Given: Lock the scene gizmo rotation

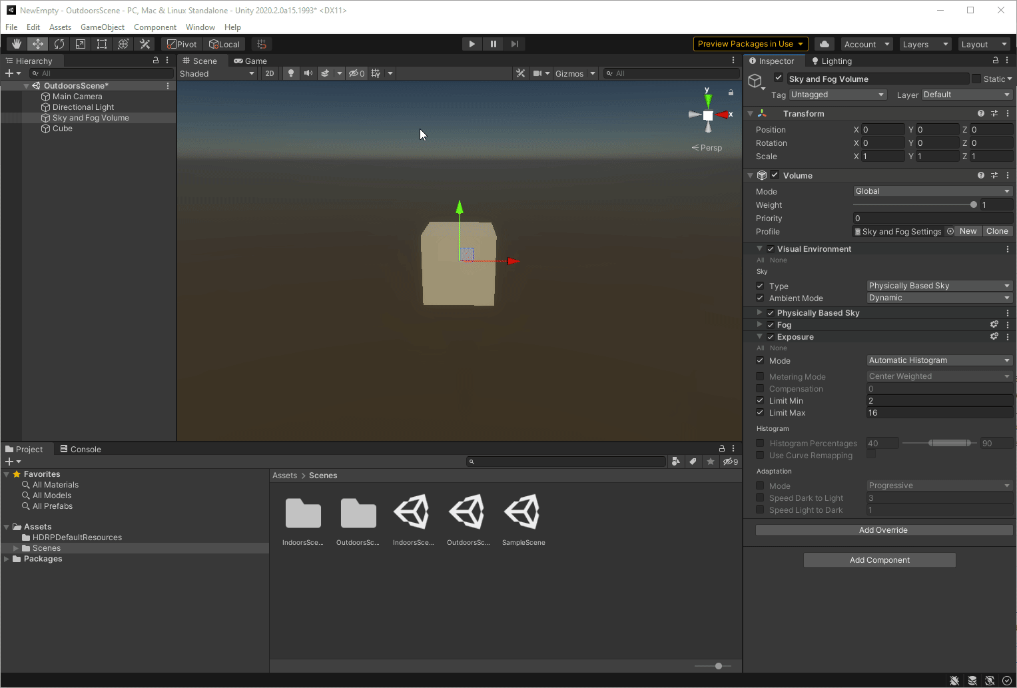Looking at the screenshot, I should click(x=731, y=93).
